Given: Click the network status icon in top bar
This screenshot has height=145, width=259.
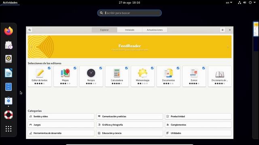Looking at the screenshot, I should (x=239, y=2).
